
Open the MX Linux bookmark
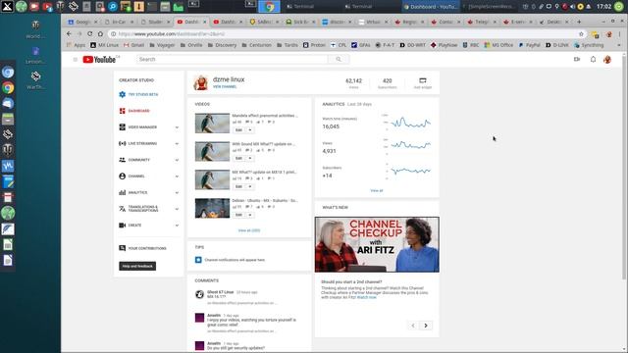[x=105, y=45]
